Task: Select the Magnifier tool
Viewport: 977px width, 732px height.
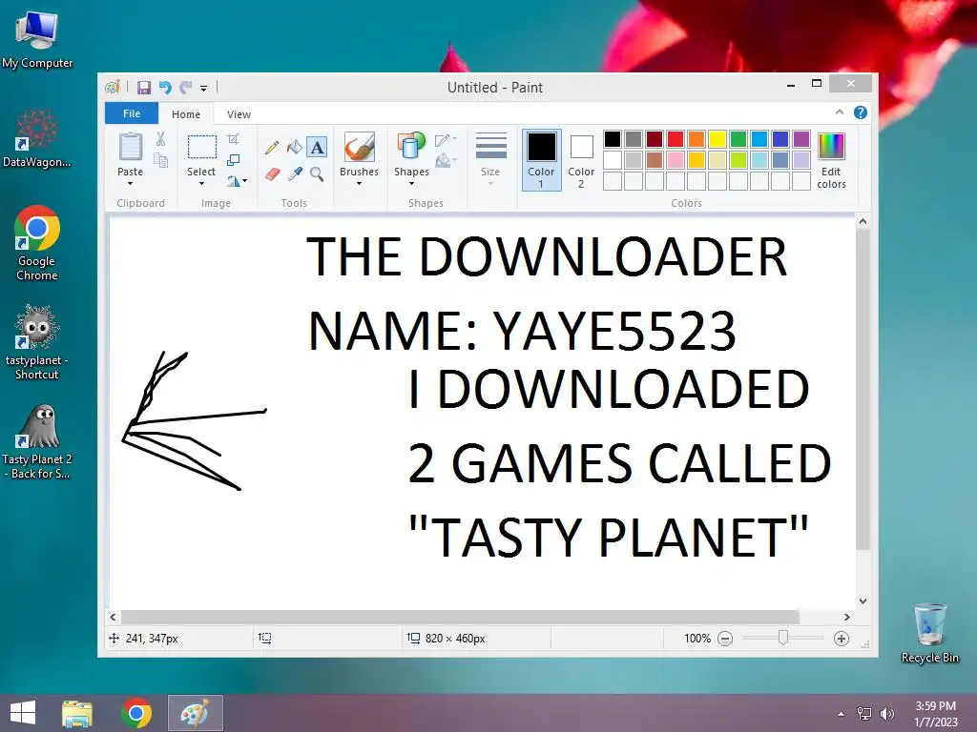Action: coord(317,173)
